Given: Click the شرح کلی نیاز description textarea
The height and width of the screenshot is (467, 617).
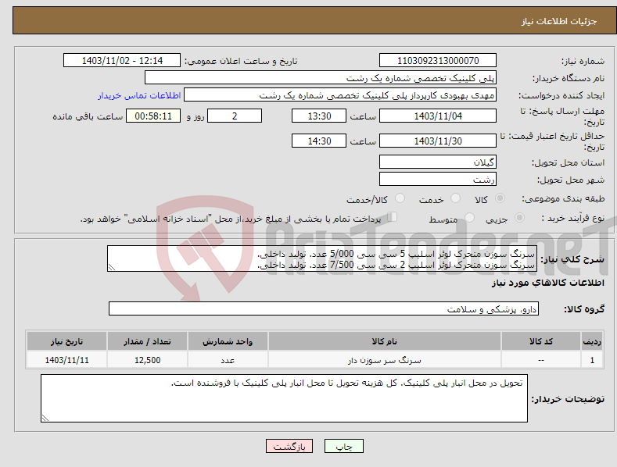Looking at the screenshot, I should (321, 258).
